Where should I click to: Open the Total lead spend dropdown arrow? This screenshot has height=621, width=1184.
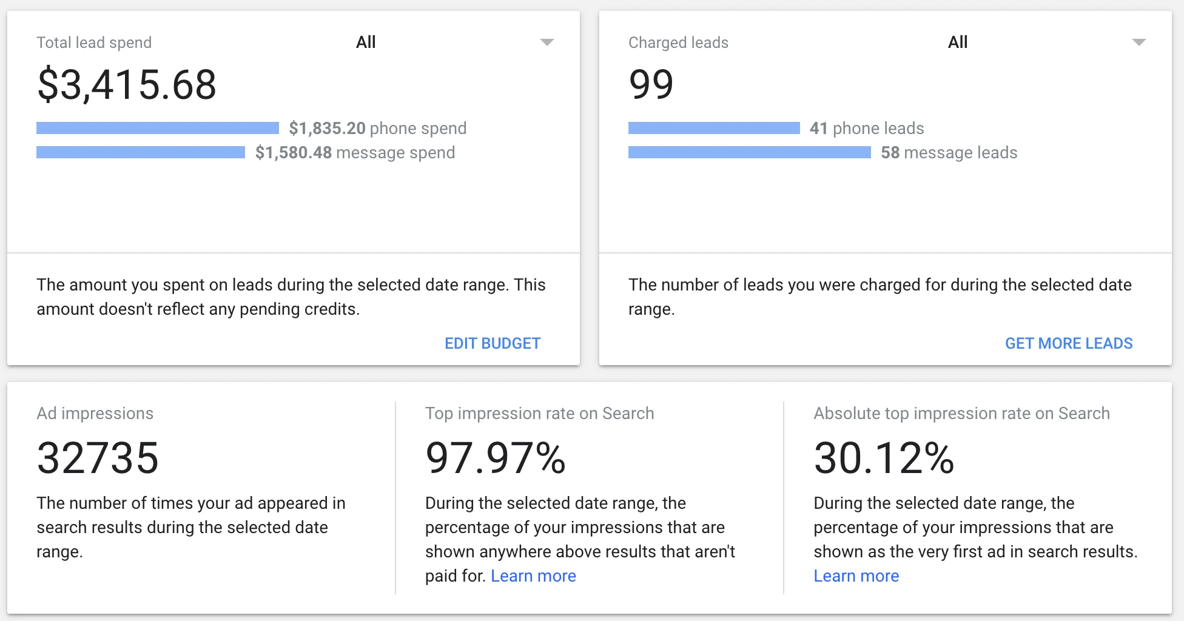click(x=547, y=42)
